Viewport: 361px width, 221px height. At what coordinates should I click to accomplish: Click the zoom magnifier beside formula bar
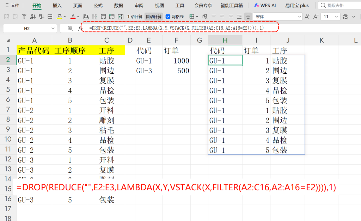pos(70,28)
